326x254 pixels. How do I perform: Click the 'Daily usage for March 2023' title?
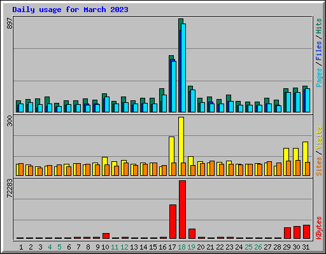pos(70,10)
